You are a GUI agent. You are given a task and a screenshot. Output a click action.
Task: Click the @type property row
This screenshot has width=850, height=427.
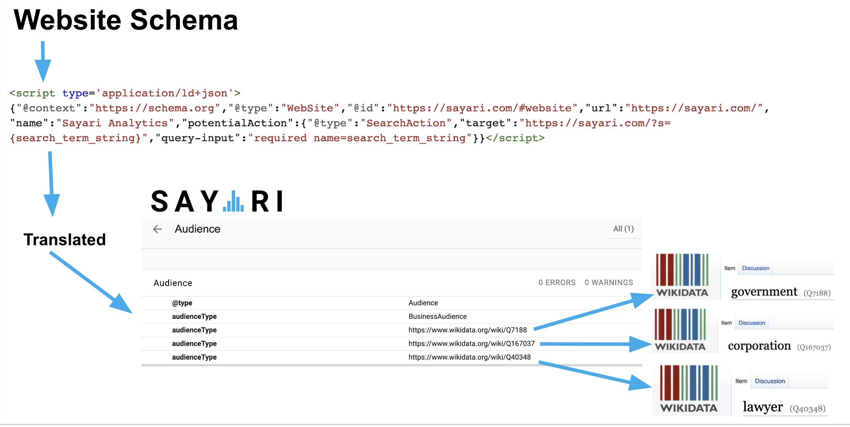click(182, 303)
